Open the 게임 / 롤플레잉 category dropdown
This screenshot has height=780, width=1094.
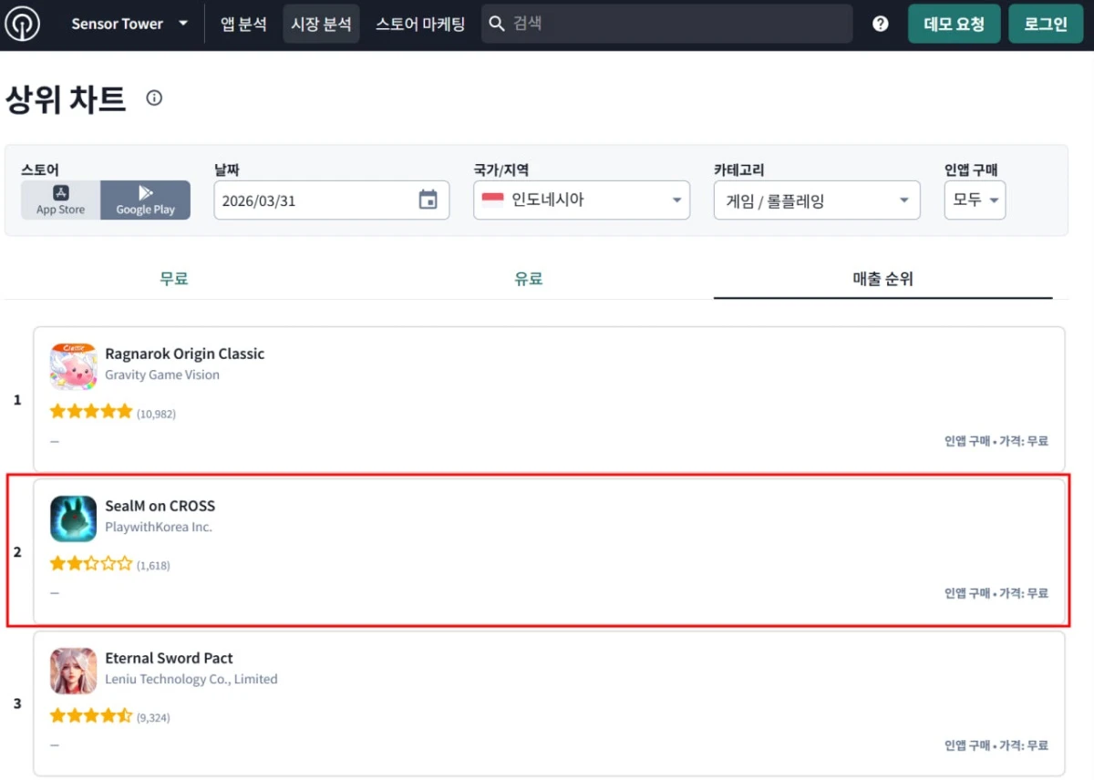point(816,200)
